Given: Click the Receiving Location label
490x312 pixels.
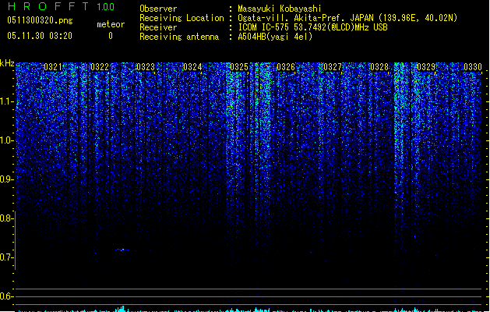Looking at the screenshot, I should click(x=182, y=18).
